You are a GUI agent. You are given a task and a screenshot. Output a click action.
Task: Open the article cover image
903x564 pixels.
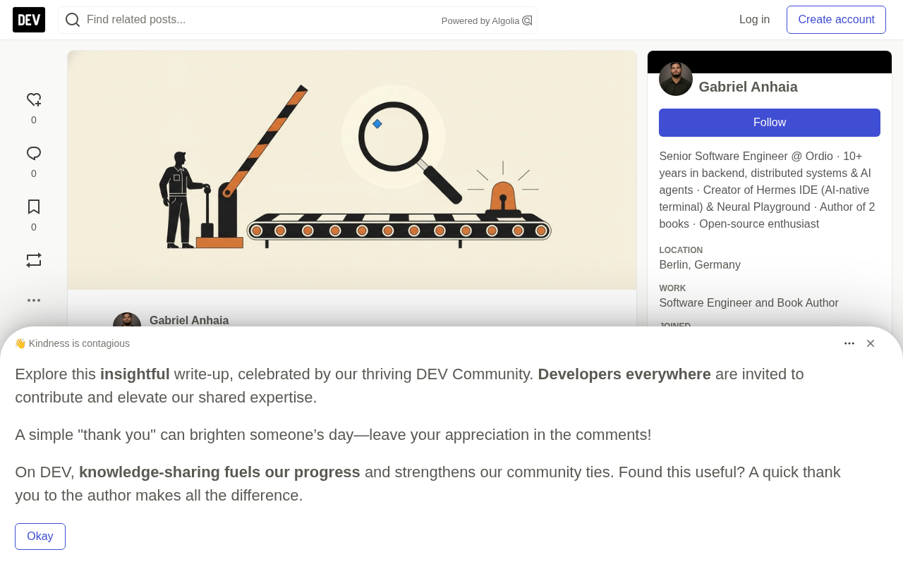click(x=352, y=170)
